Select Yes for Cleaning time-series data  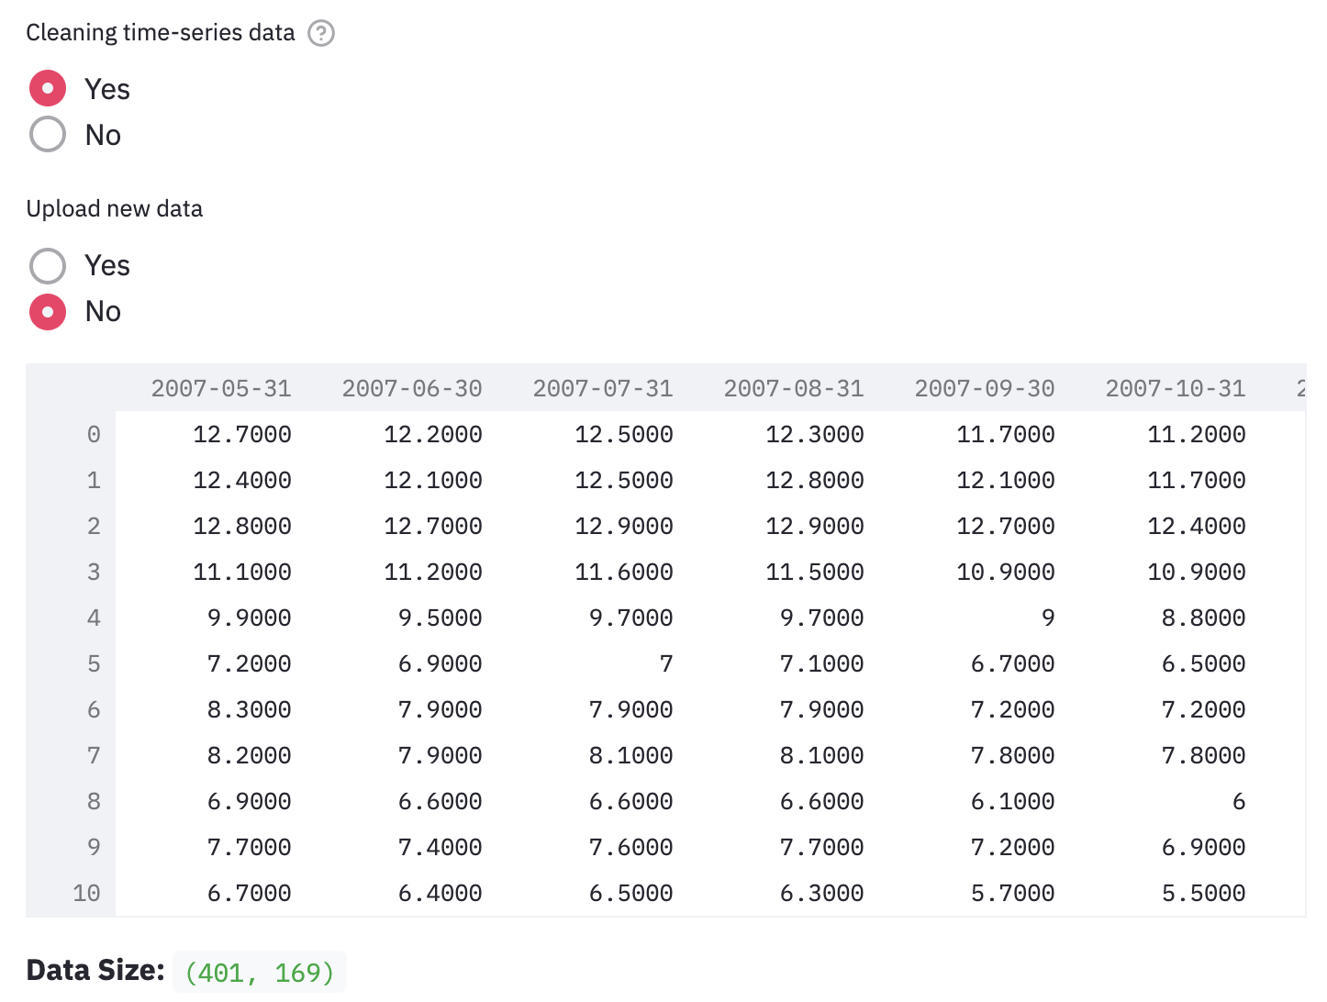pos(48,89)
